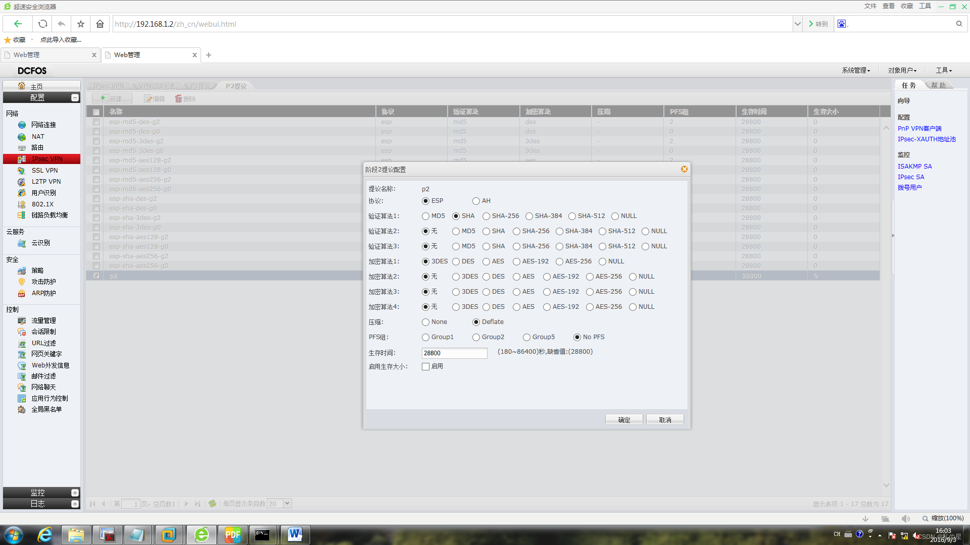This screenshot has height=545, width=970.
Task: Click inside the 生存时间 input field
Action: click(x=454, y=353)
